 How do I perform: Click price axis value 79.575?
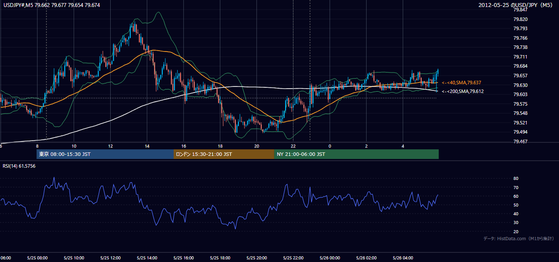point(520,104)
